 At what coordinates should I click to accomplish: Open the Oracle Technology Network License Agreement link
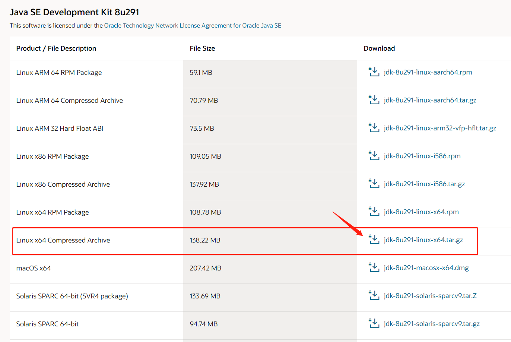193,25
